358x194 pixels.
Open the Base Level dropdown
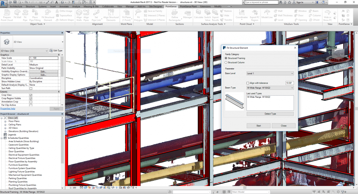click(x=270, y=73)
